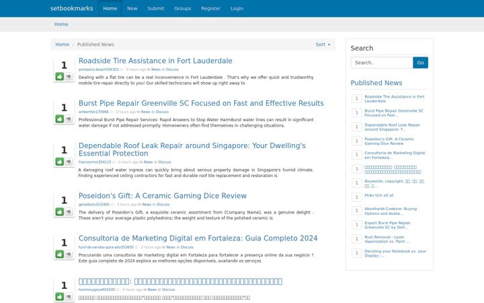Click News category under Burst Pipe Repair post
The image size is (484, 303).
[145, 112]
